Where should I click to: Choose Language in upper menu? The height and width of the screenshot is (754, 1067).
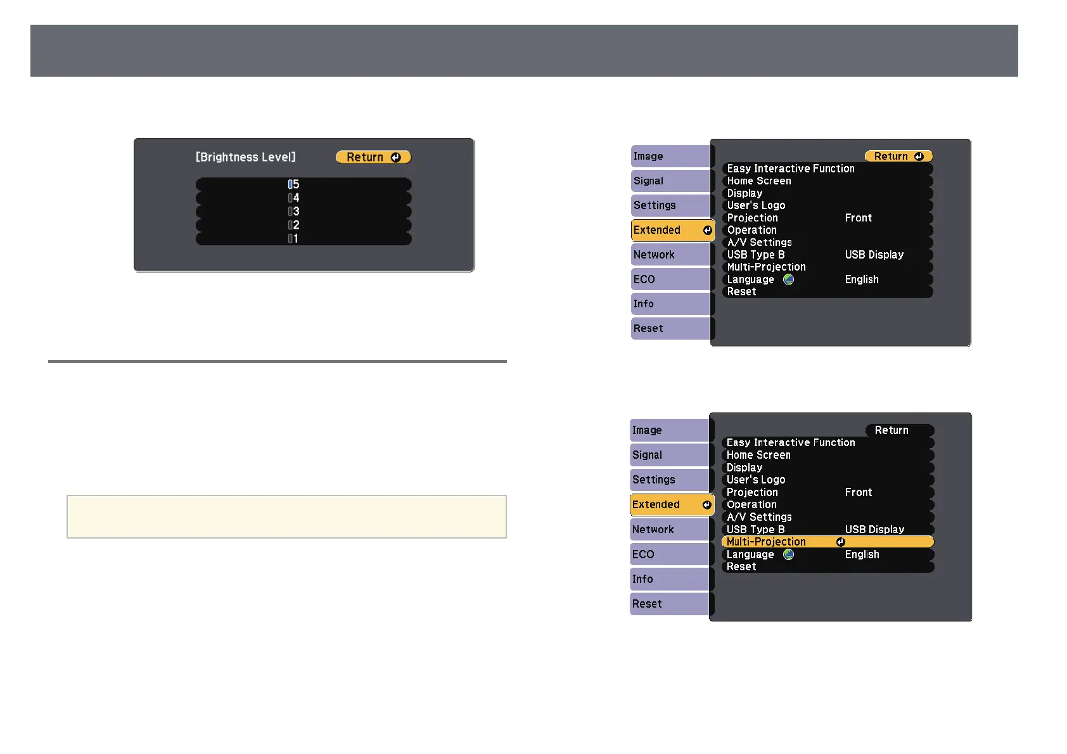coord(827,279)
